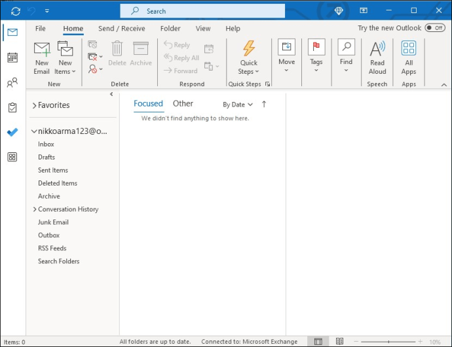
Task: Open the By Date sort dropdown
Action: 238,105
